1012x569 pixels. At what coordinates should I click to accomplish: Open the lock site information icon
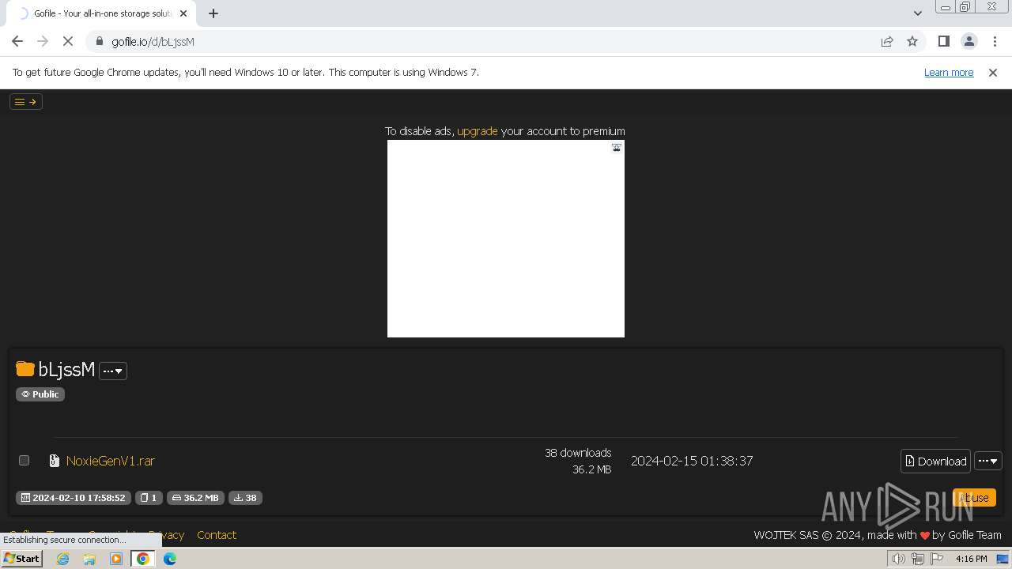point(99,41)
